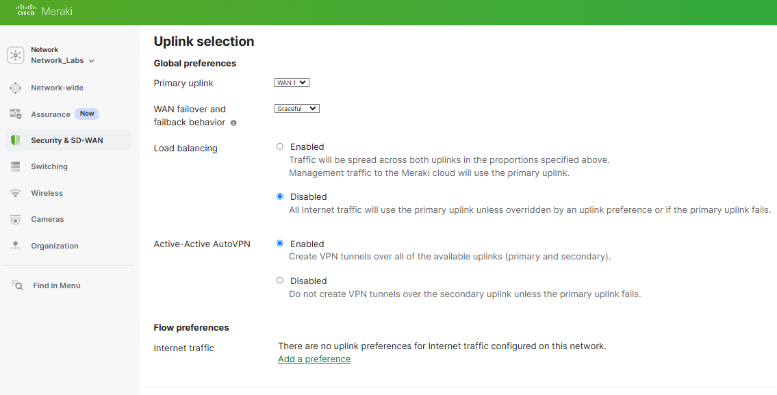Image resolution: width=777 pixels, height=395 pixels.
Task: Click the Network-wide globe icon
Action: point(15,88)
